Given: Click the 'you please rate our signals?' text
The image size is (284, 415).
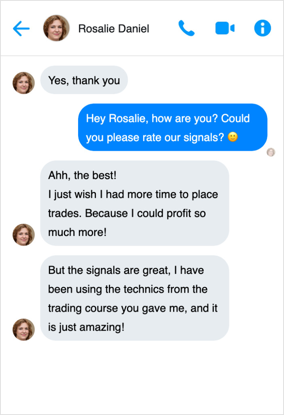Looking at the screenshot, I should click(155, 138).
